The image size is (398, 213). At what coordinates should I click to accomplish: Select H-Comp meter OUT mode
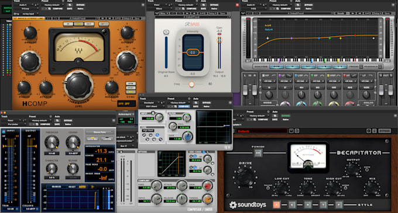point(88,24)
